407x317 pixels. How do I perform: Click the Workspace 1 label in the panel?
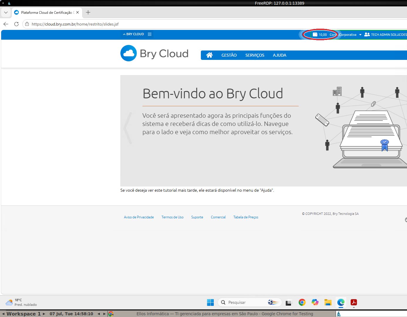tap(23, 314)
